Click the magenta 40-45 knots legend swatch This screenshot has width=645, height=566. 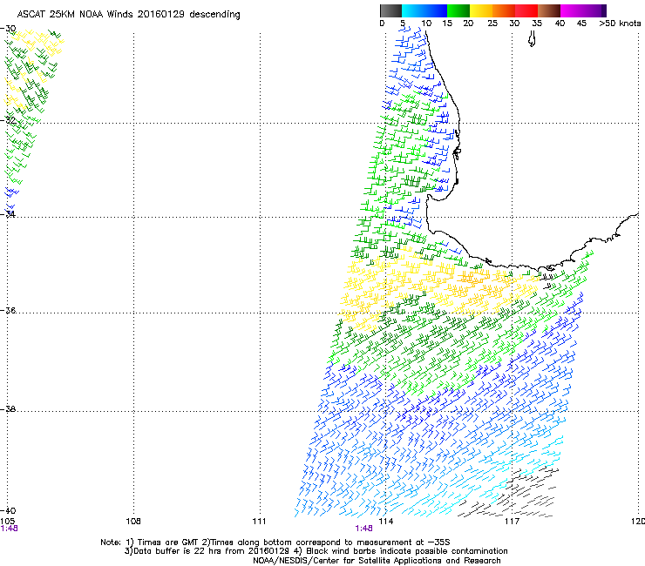pos(572,10)
